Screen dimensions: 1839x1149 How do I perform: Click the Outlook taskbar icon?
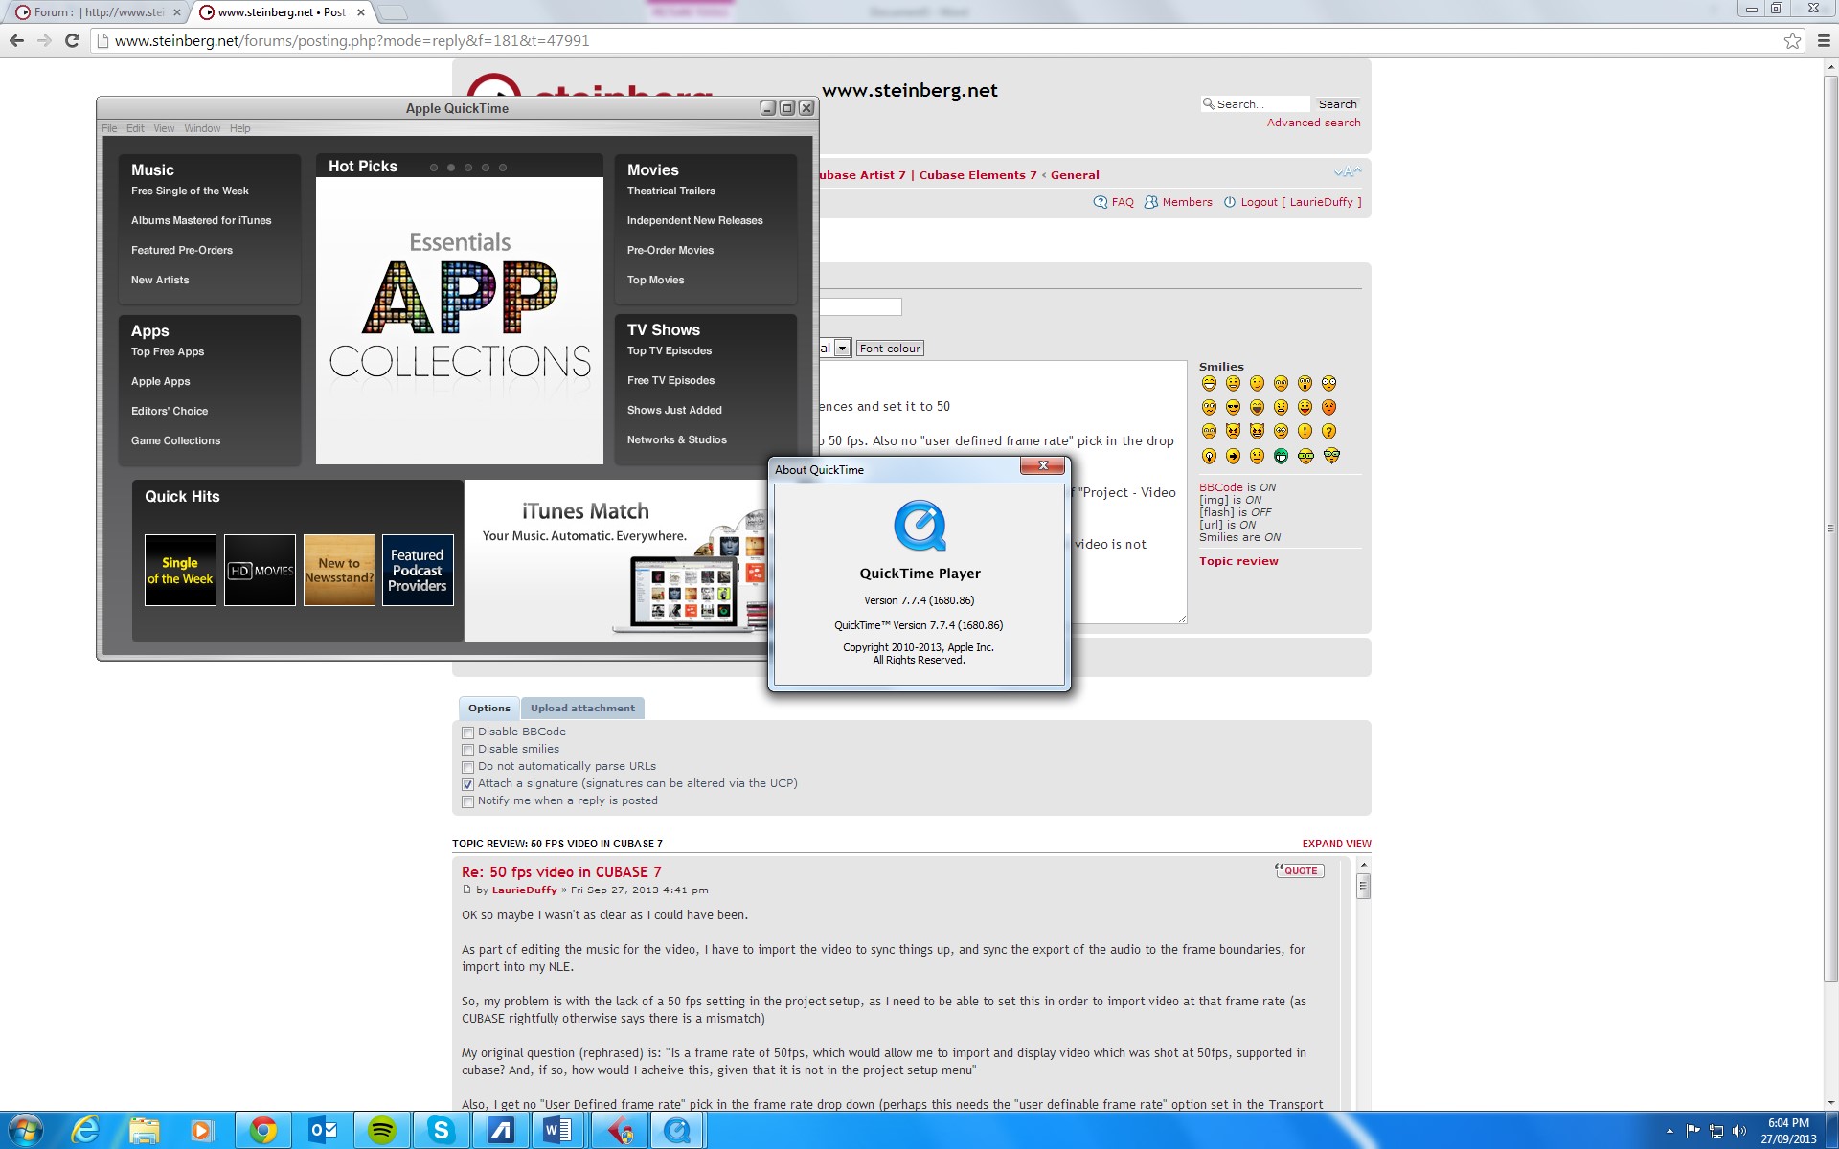click(x=324, y=1131)
